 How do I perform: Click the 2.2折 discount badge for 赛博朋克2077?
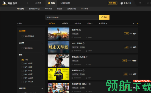point(125,74)
